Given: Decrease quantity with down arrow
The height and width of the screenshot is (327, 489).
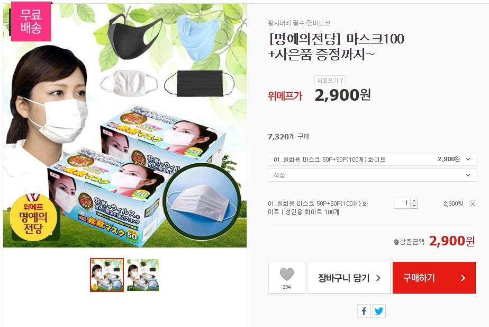Looking at the screenshot, I should coord(414,206).
